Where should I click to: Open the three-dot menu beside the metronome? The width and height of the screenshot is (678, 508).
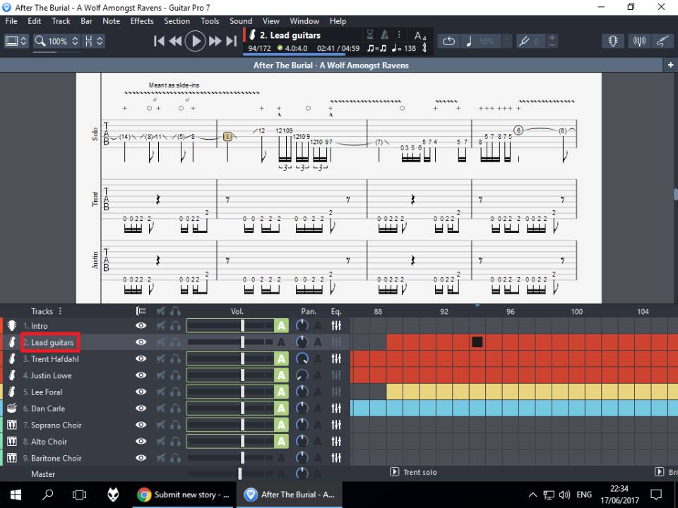pyautogui.click(x=398, y=35)
